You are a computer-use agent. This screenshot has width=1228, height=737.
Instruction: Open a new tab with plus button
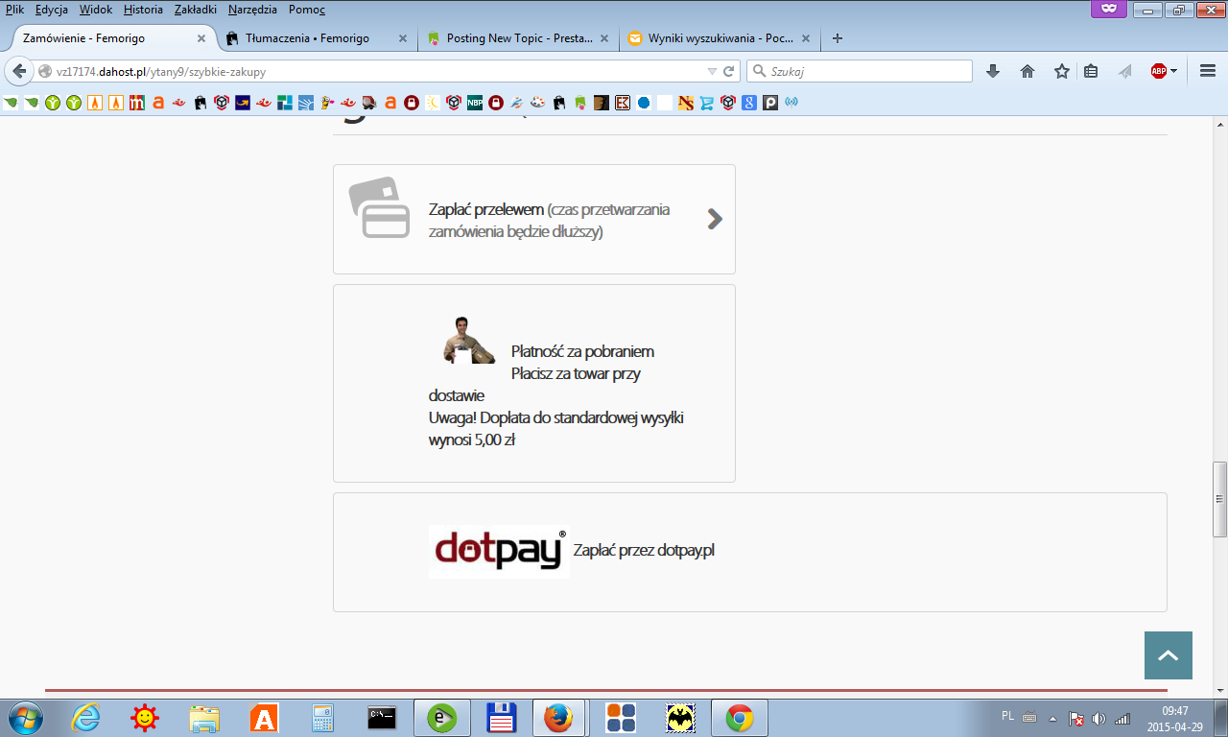838,38
